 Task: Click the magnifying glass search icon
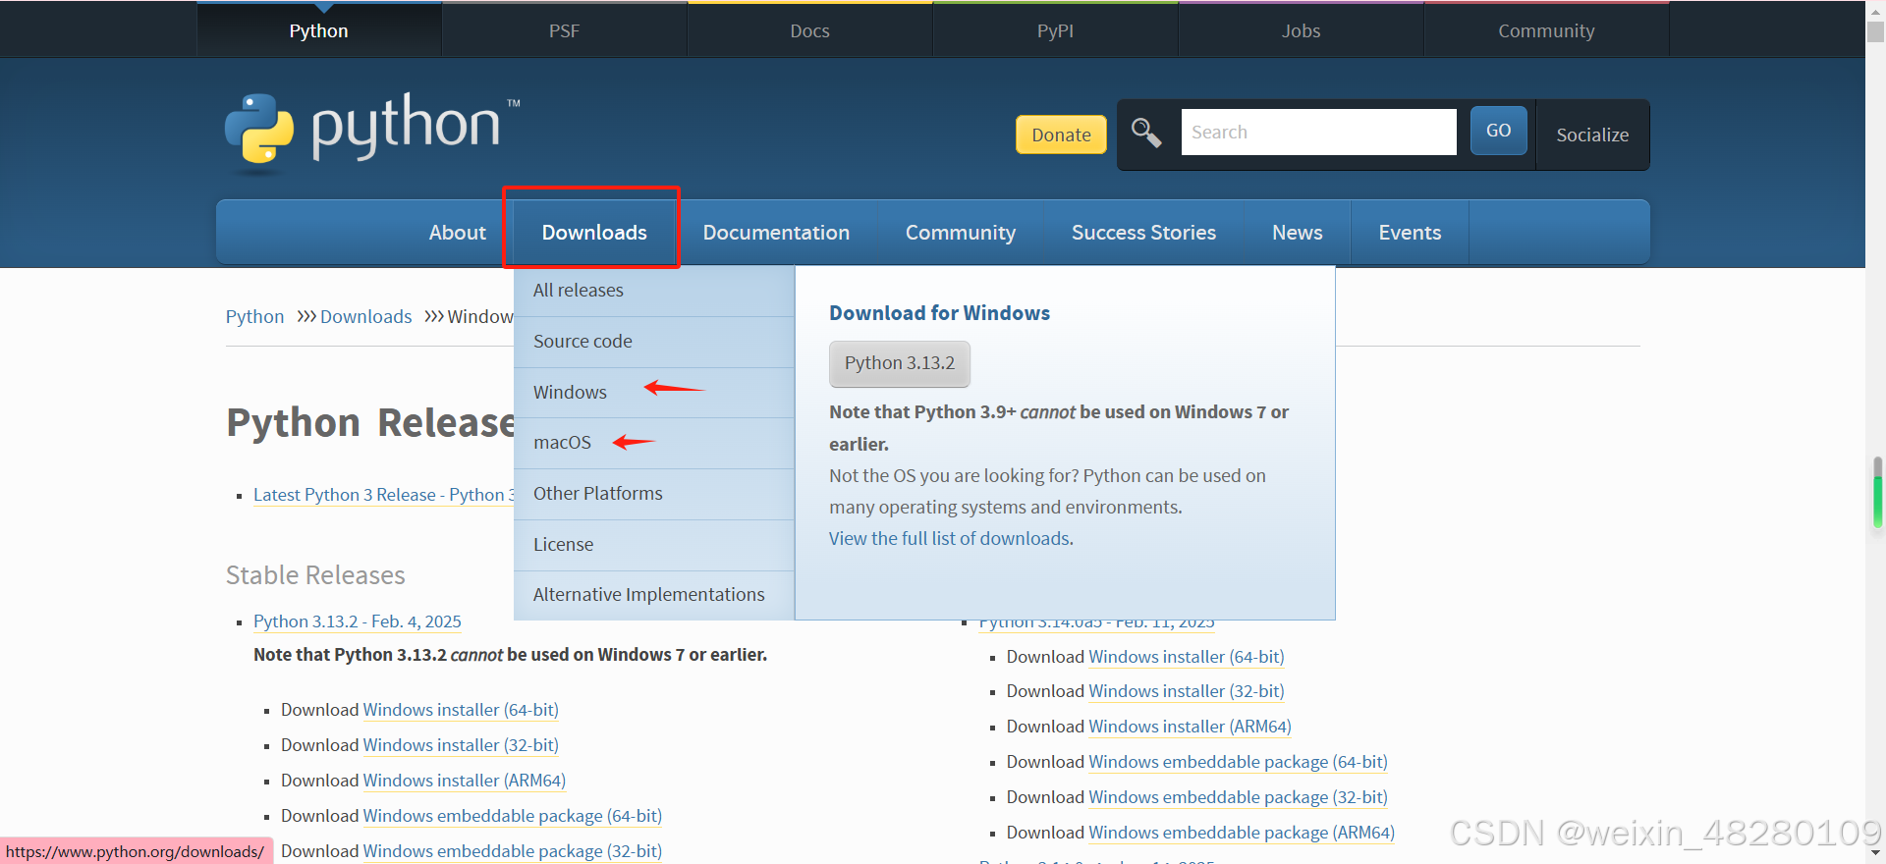click(1146, 133)
